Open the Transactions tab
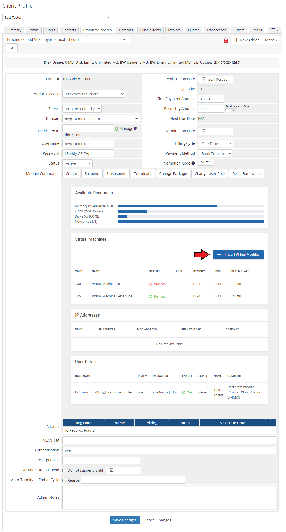This screenshot has height=532, width=286. pos(217,30)
